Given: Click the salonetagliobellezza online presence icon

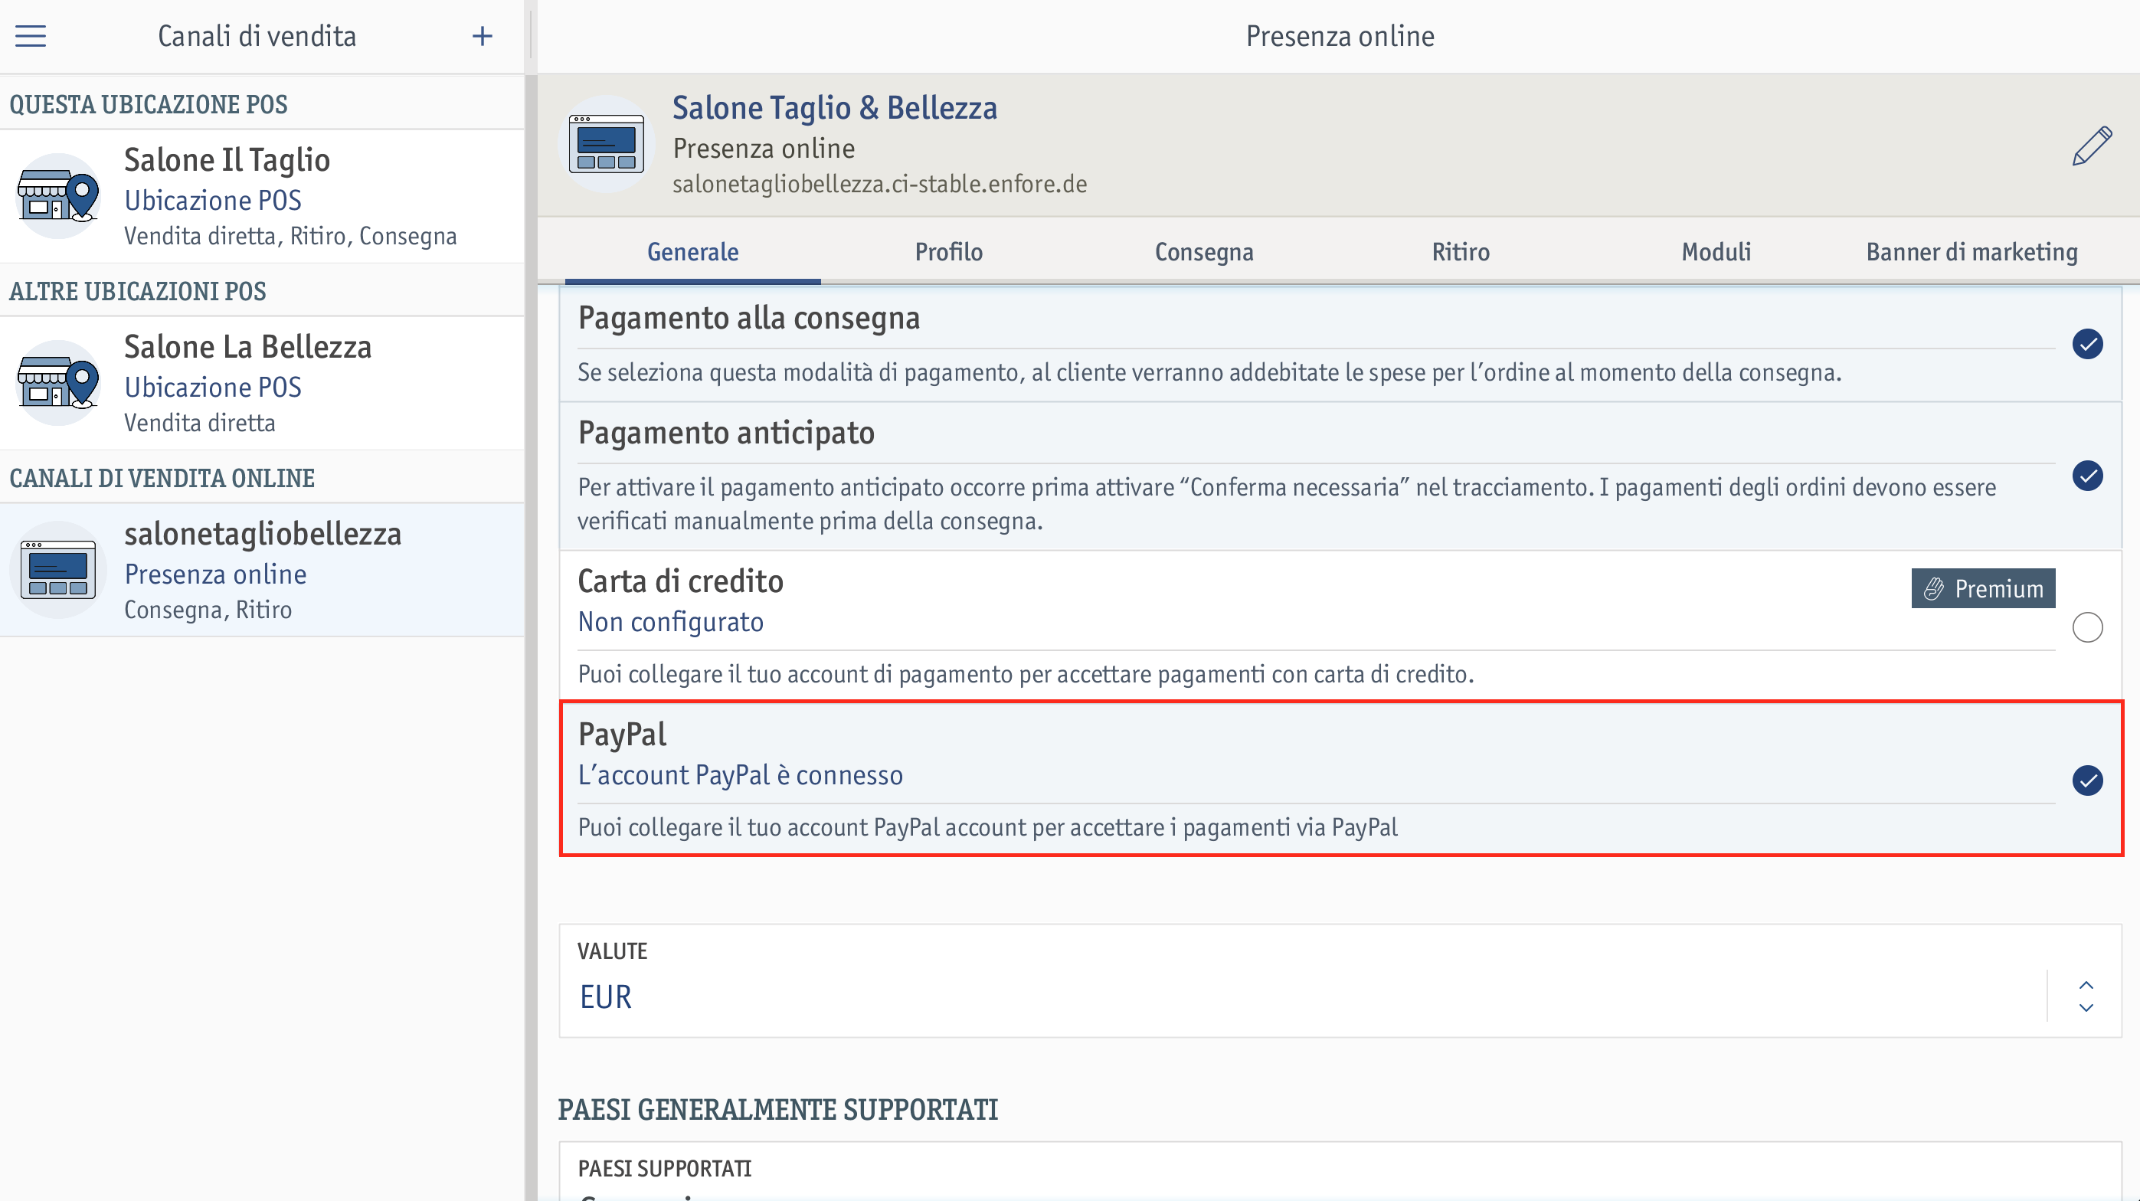Looking at the screenshot, I should tap(57, 570).
